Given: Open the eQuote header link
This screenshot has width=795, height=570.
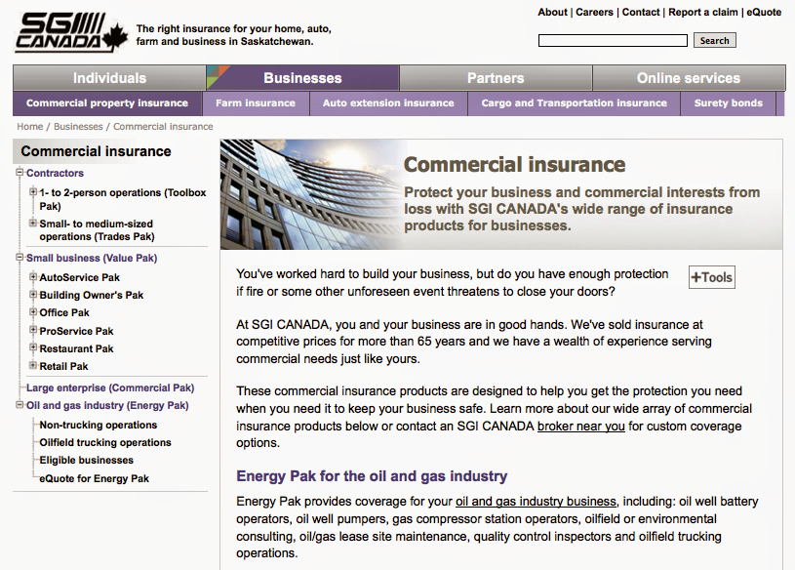Looking at the screenshot, I should [x=764, y=12].
